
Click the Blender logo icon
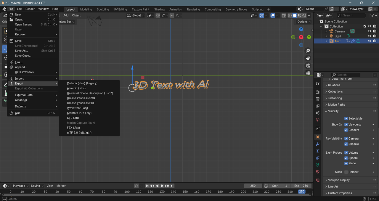tap(4, 9)
